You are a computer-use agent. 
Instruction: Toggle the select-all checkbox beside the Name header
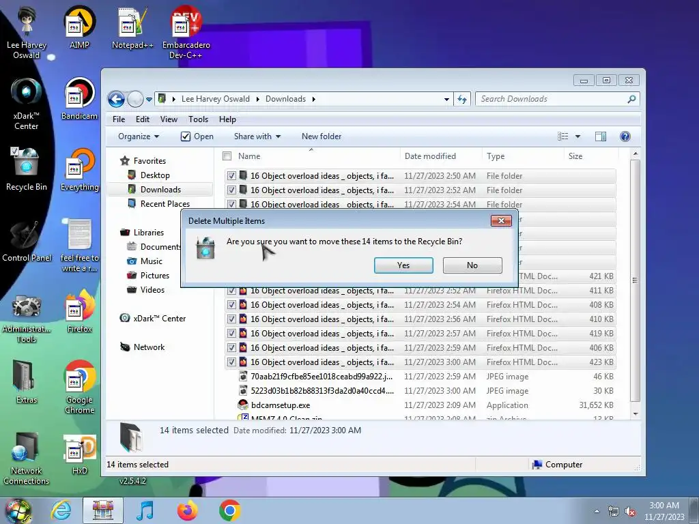point(227,156)
